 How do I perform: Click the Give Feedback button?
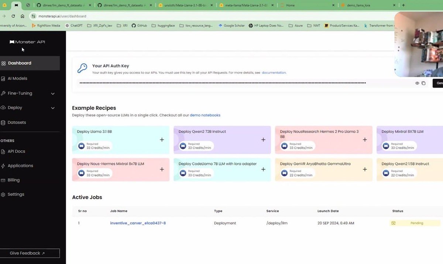click(30, 253)
